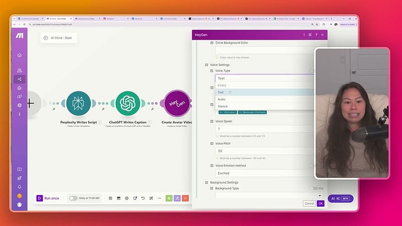Open the Voice Type dropdown showing Text

pos(265,78)
